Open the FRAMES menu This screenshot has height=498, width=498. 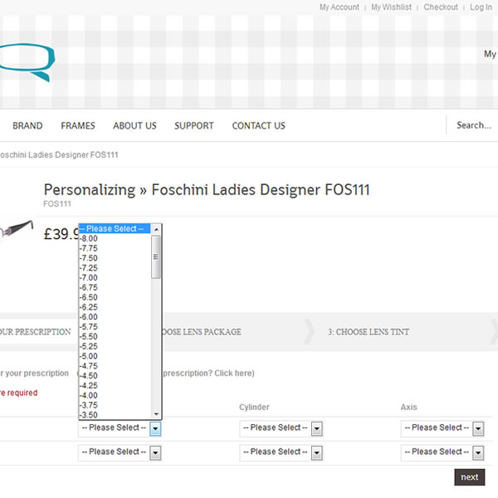78,126
